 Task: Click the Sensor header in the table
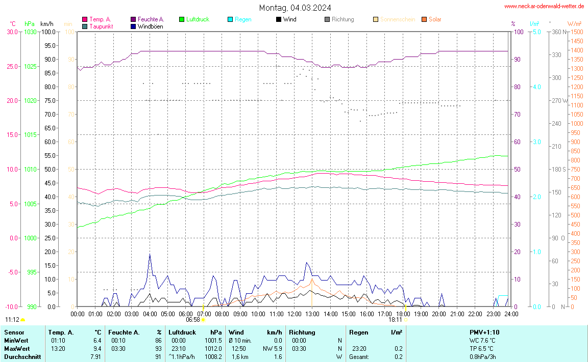coord(14,332)
